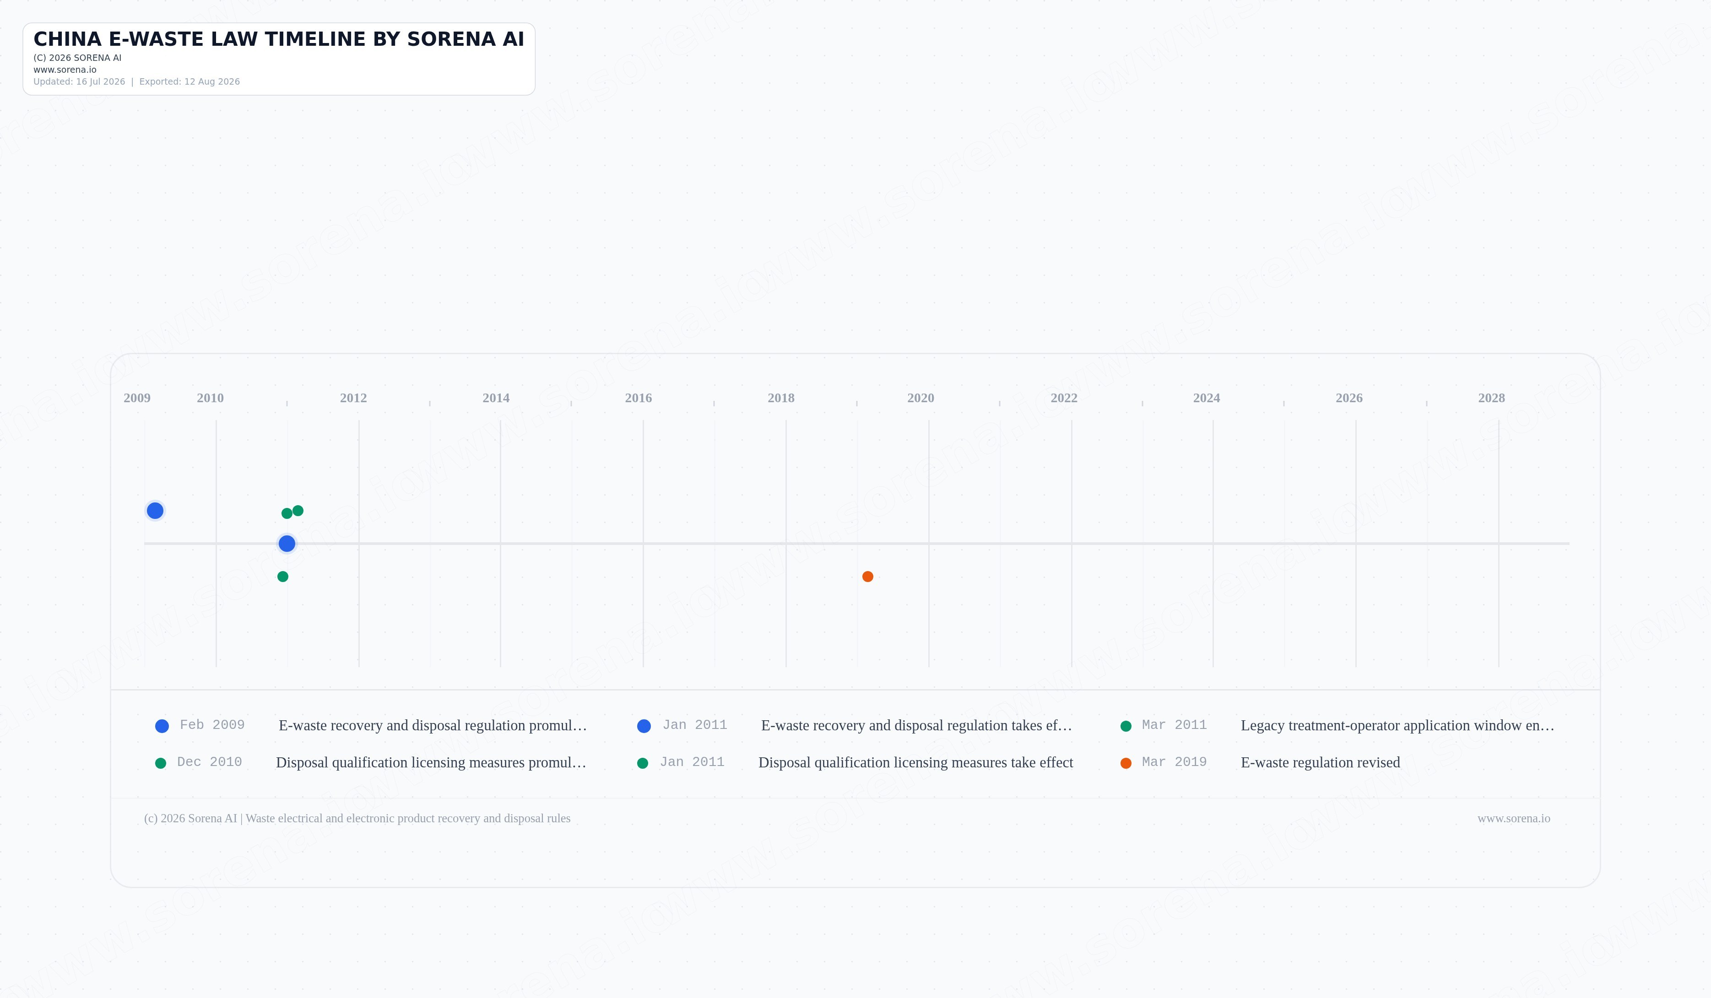The height and width of the screenshot is (998, 1711).
Task: Click the orange Mar 2019 timeline dot
Action: (x=868, y=577)
